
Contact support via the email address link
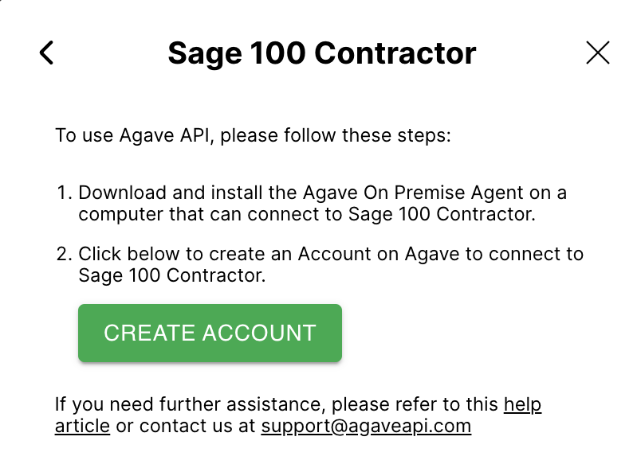pos(366,426)
